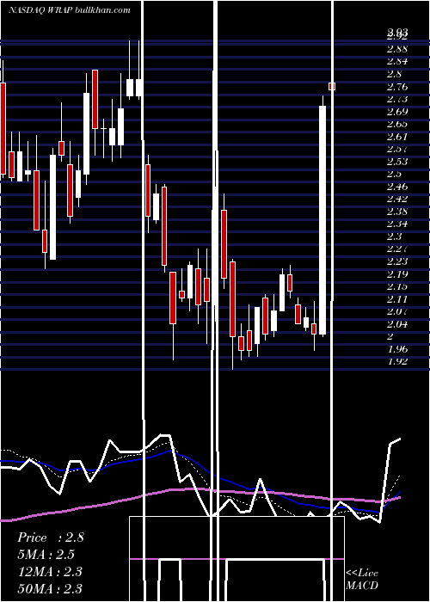The width and height of the screenshot is (430, 602).
Task: Click the 1.92 price axis label
Action: (x=397, y=361)
